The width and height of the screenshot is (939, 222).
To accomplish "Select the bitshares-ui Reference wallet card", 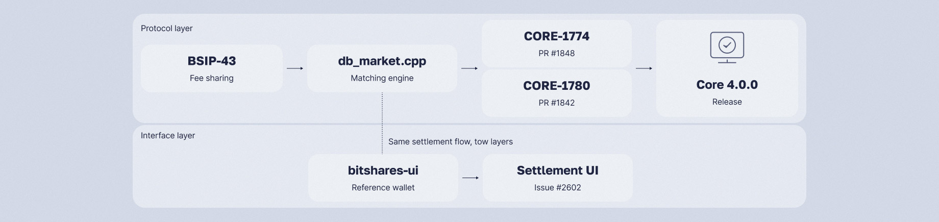I will click(383, 178).
